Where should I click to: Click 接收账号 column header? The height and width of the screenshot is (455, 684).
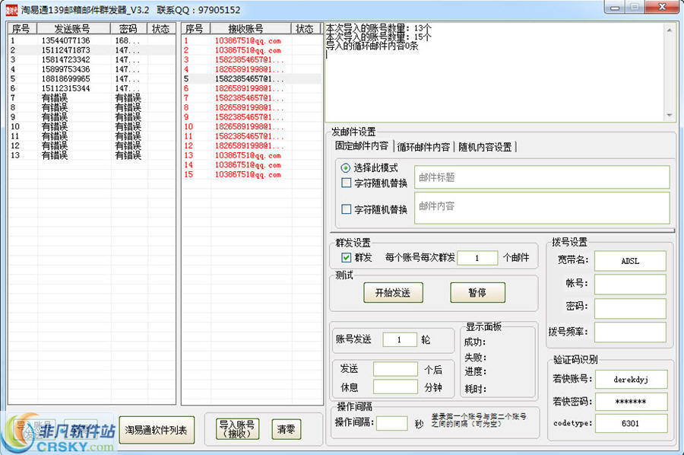point(250,28)
